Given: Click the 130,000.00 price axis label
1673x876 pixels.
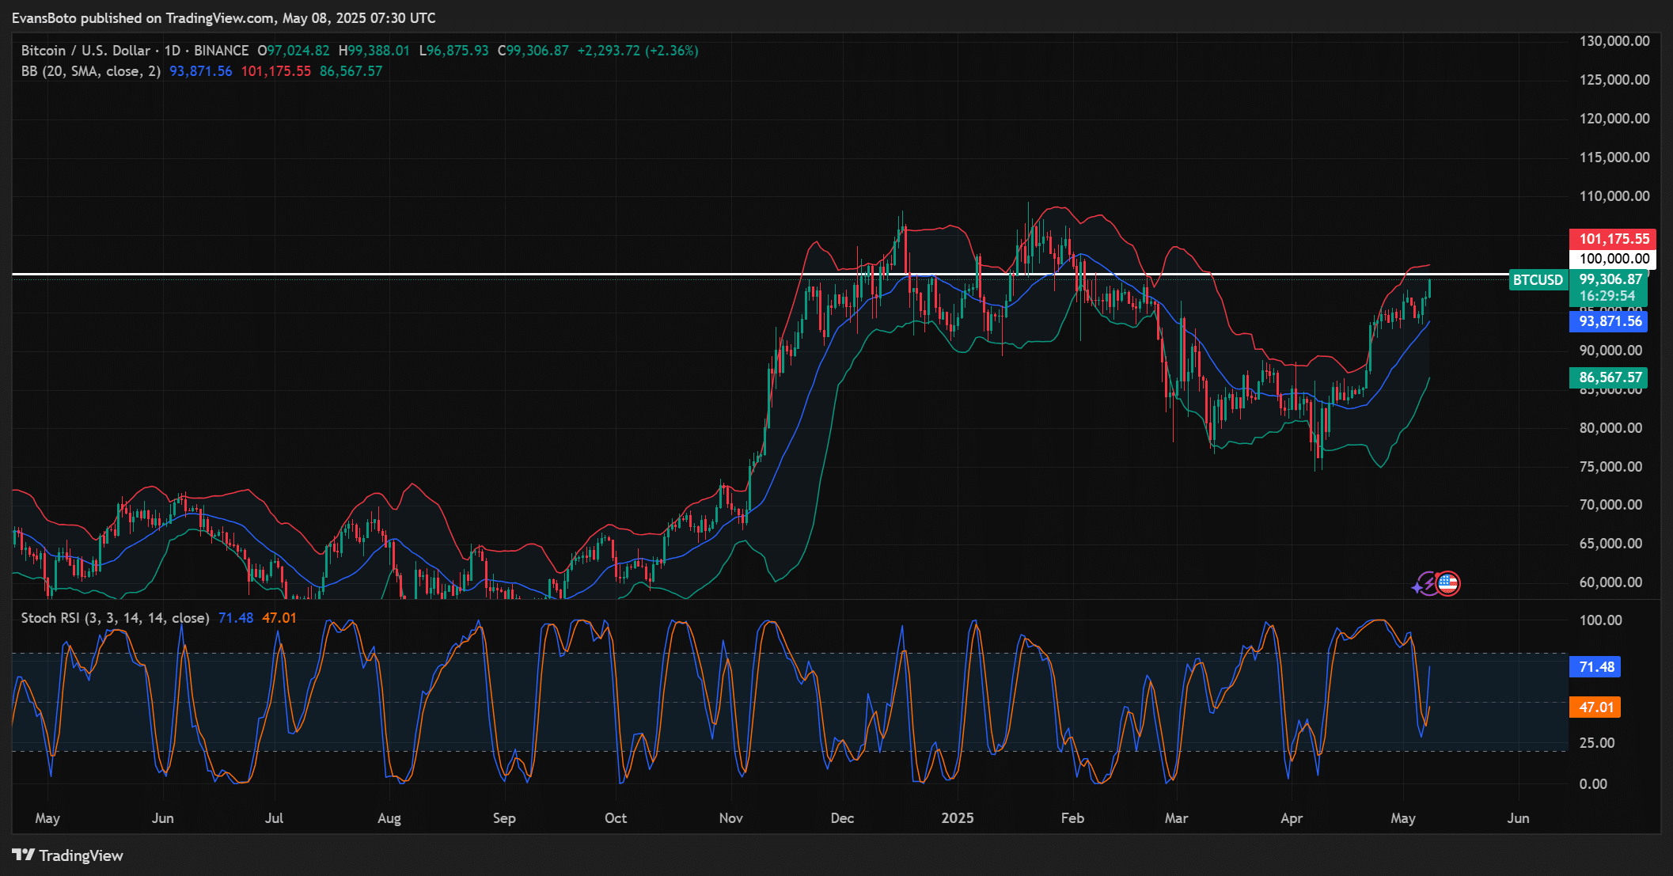Looking at the screenshot, I should (x=1614, y=41).
